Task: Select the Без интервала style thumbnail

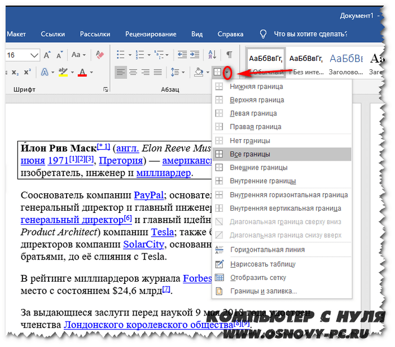Action: pos(306,63)
